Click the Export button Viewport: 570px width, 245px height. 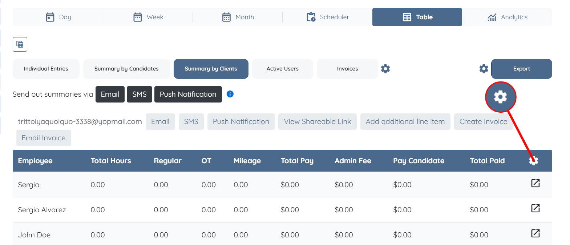(521, 69)
